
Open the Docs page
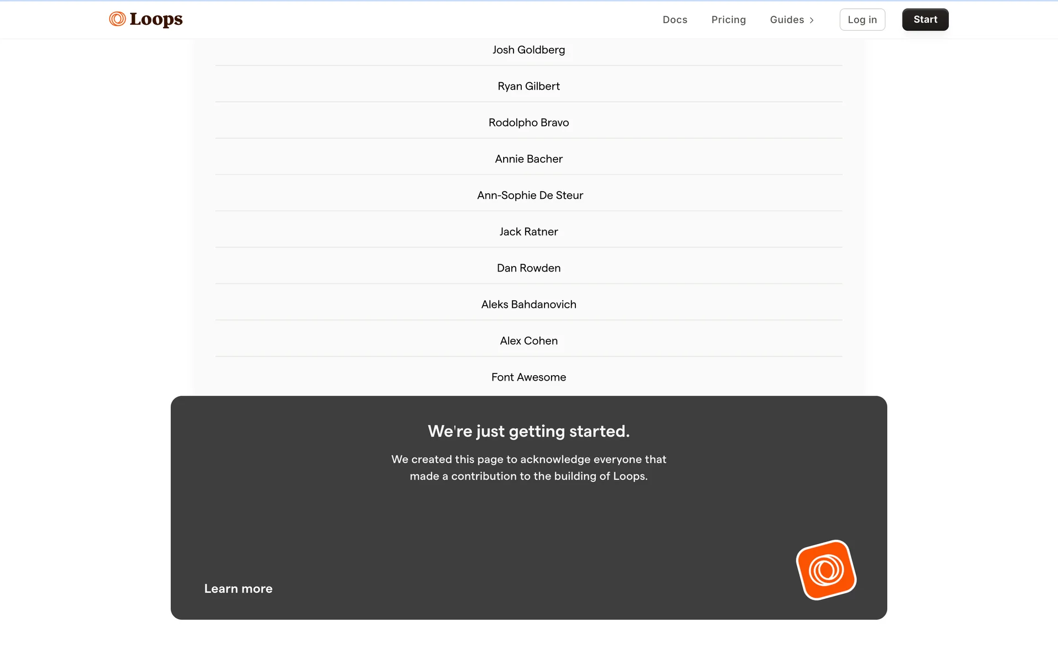[x=674, y=20]
